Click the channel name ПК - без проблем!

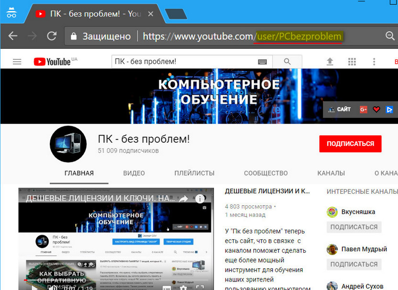(x=144, y=139)
